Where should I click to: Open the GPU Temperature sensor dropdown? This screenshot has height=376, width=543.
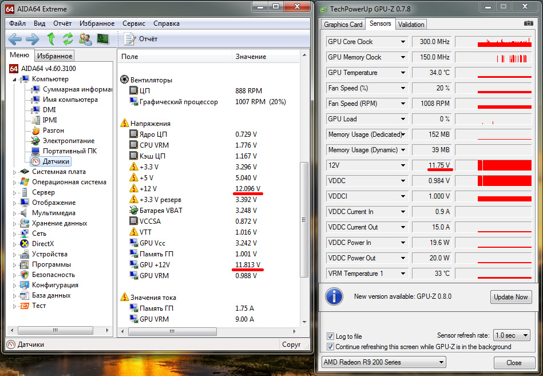(x=403, y=73)
